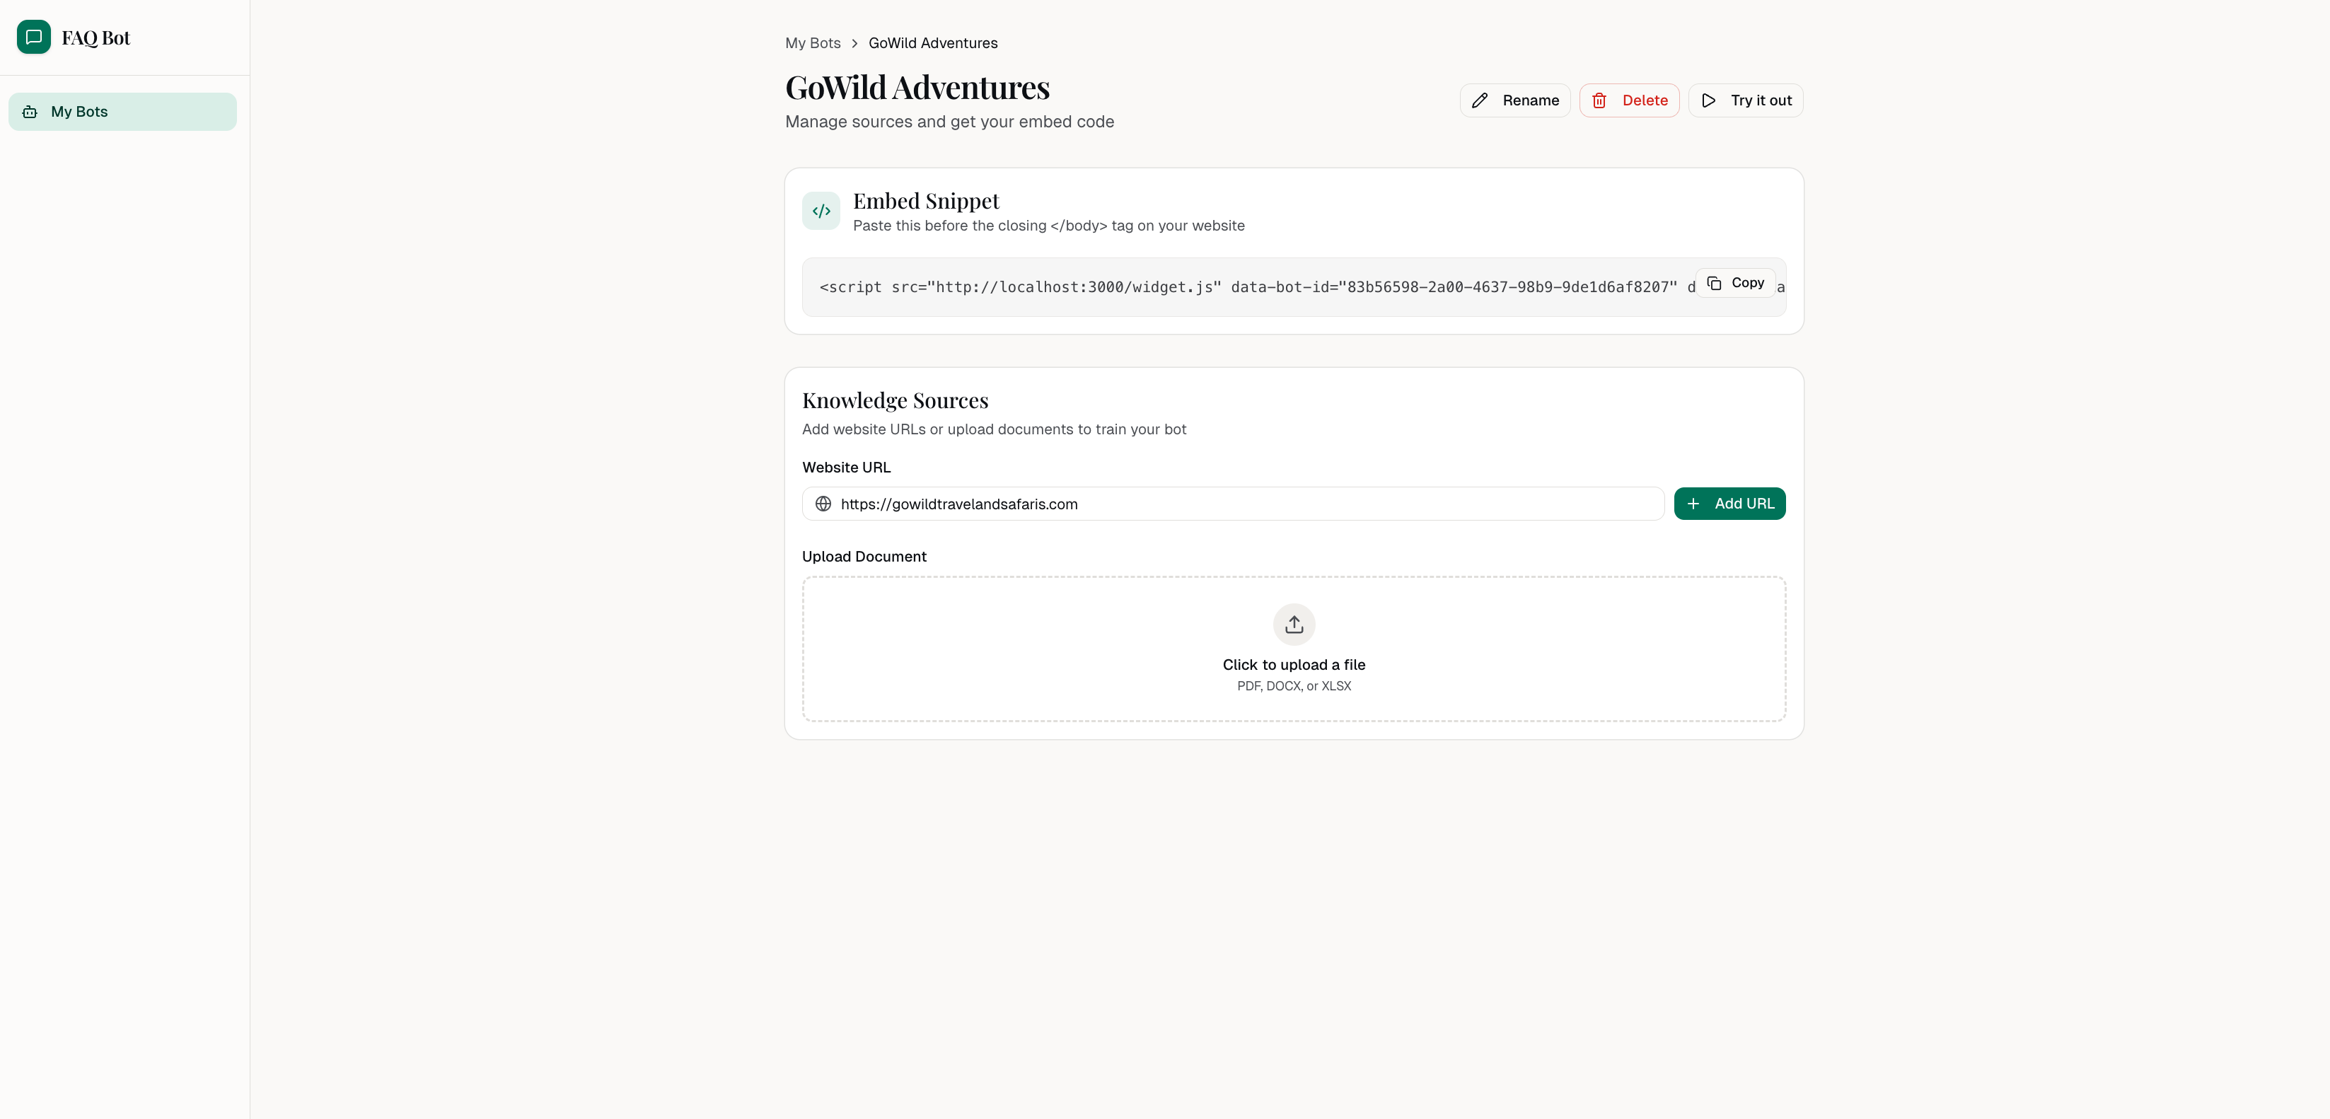Click the Knowledge Sources section heading
The height and width of the screenshot is (1119, 2330).
[x=895, y=401]
